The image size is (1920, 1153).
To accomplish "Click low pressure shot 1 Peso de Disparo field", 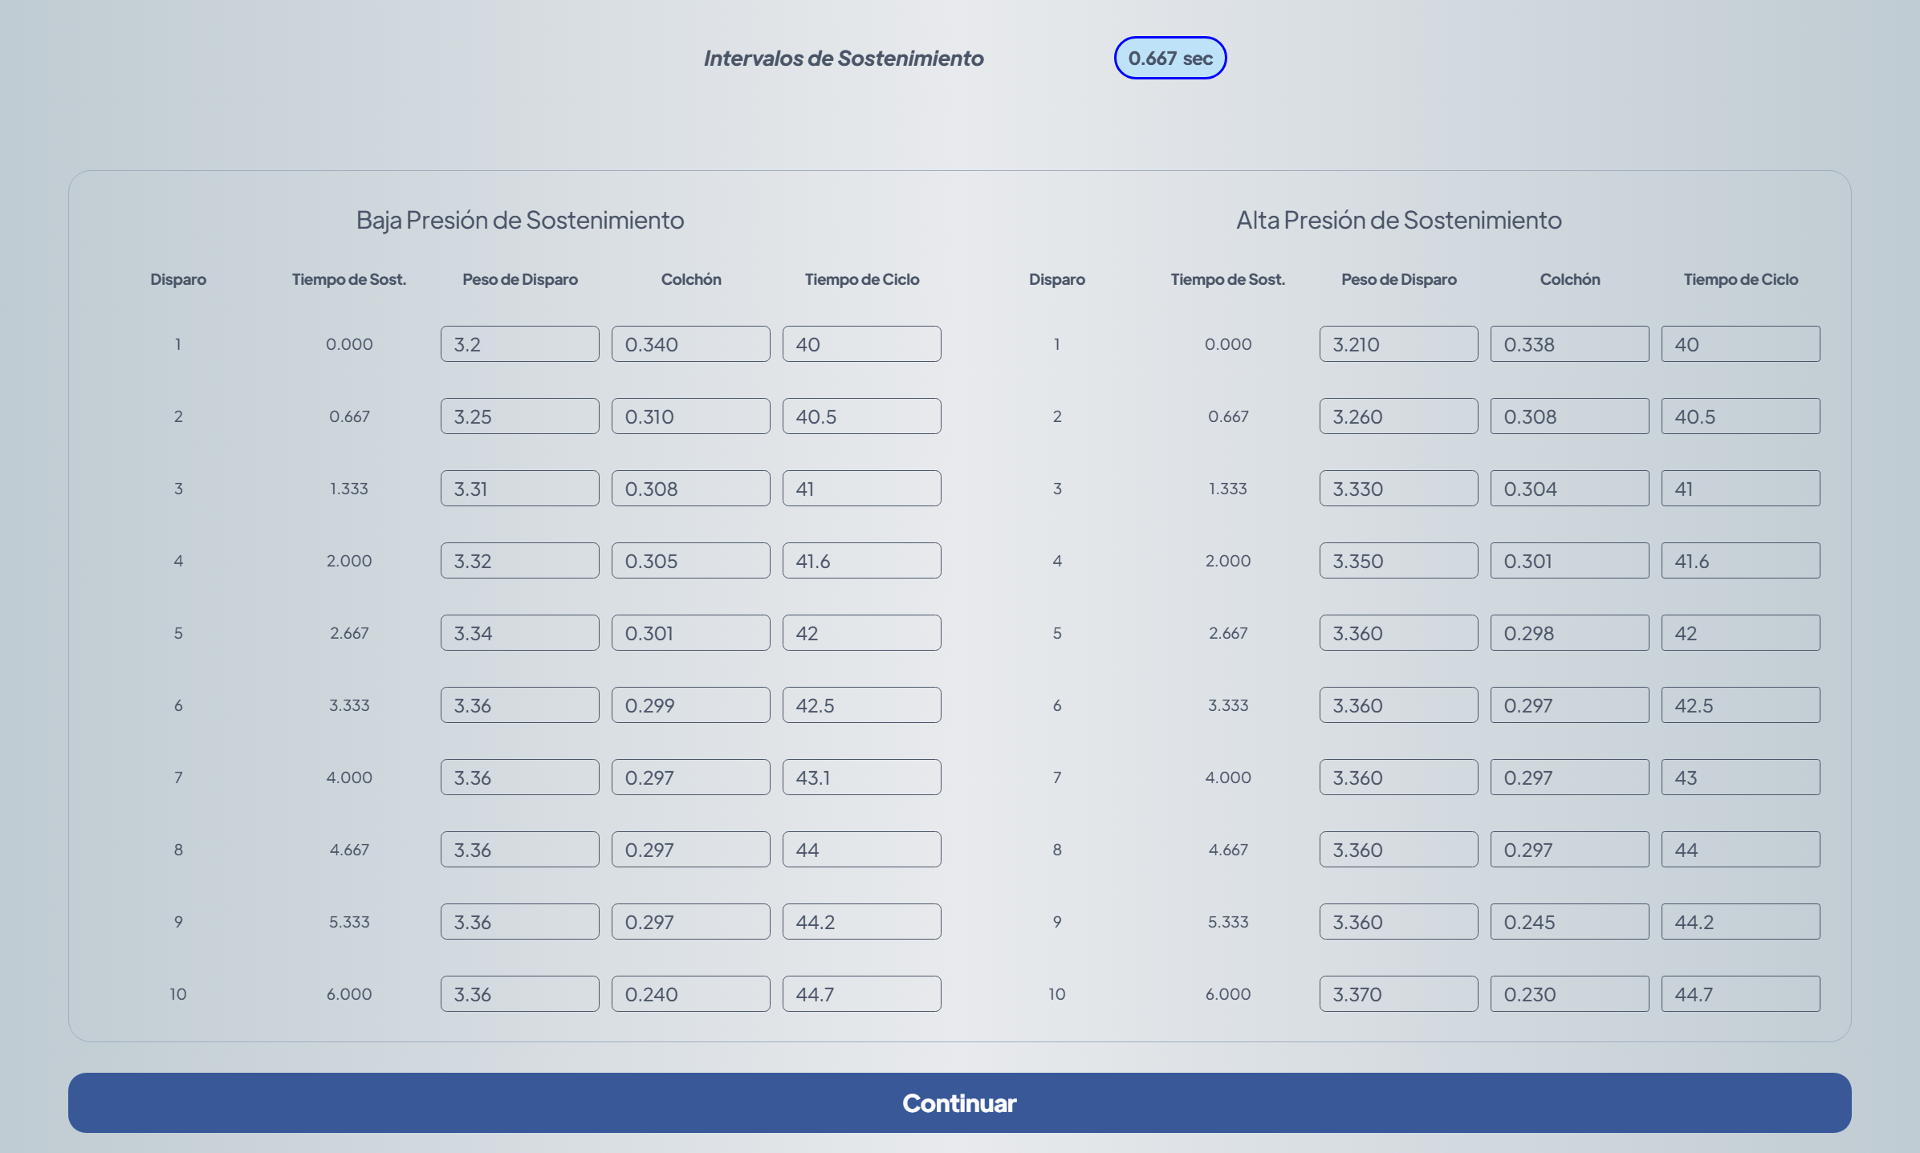I will [x=519, y=344].
